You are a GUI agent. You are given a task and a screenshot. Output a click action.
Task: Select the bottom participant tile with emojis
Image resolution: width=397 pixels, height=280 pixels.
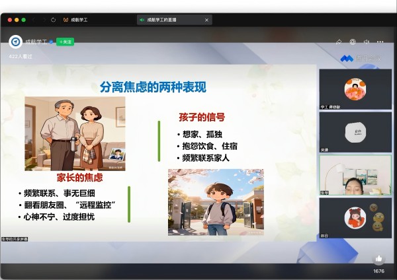point(355,218)
